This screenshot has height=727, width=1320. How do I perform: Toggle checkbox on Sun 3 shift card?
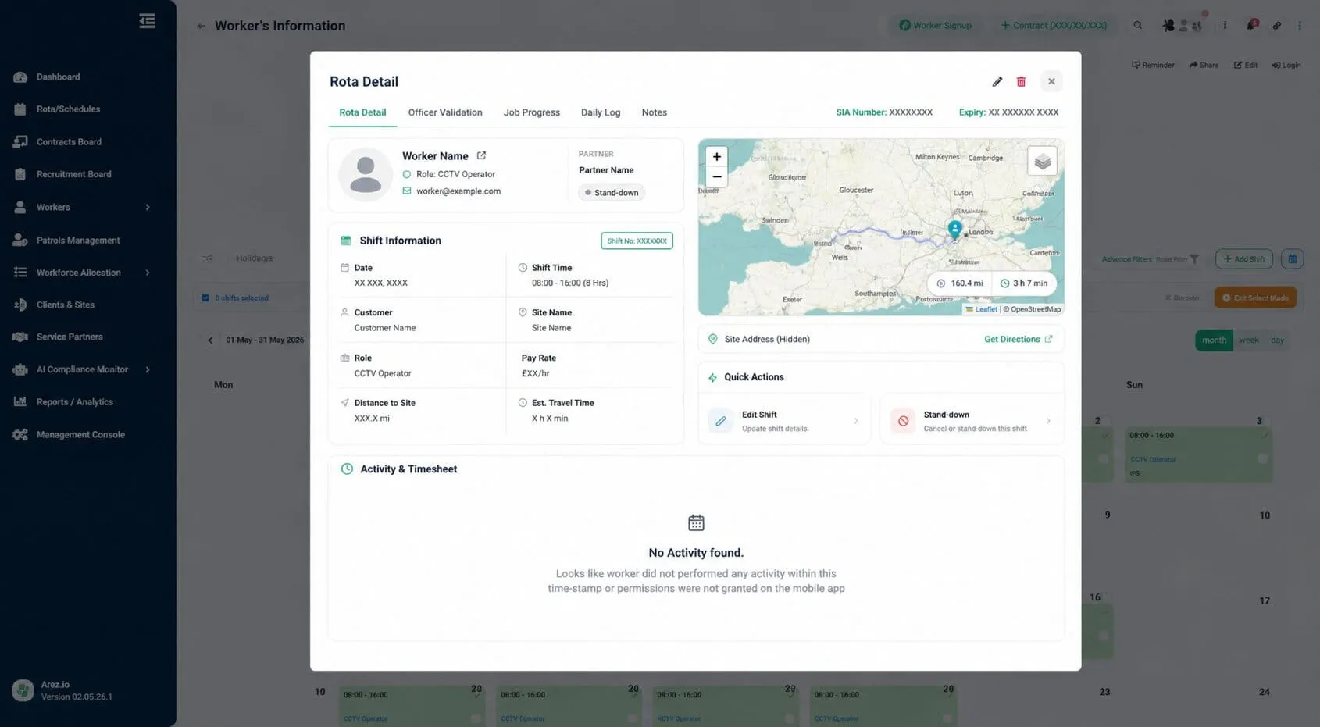point(1262,459)
